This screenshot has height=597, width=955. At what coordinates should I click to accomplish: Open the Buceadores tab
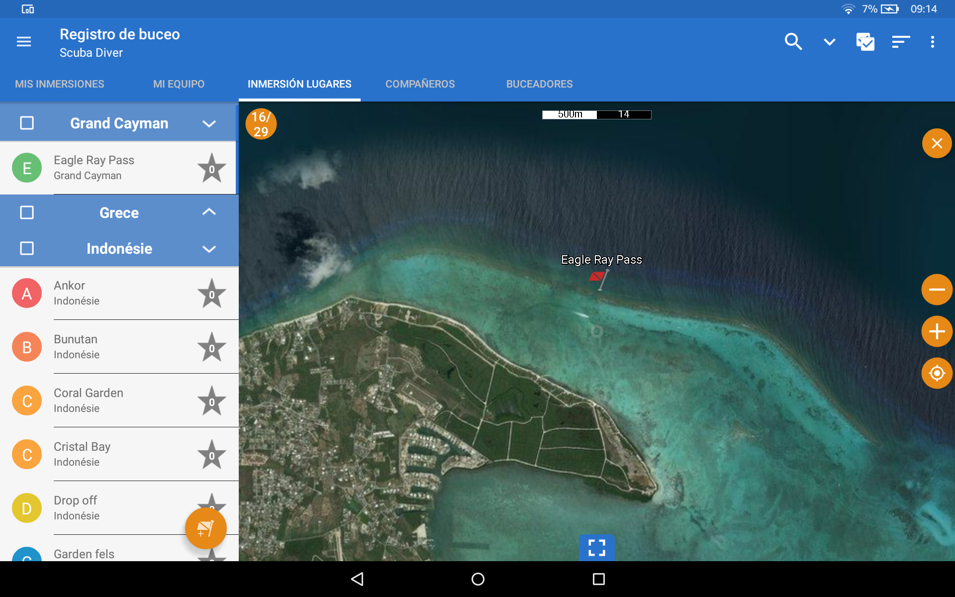(x=540, y=84)
